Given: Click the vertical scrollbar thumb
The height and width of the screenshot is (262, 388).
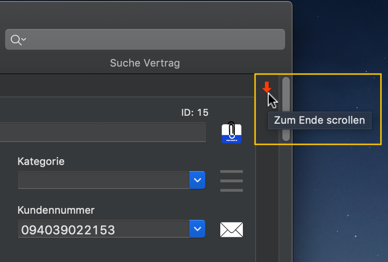Looking at the screenshot, I should (286, 109).
